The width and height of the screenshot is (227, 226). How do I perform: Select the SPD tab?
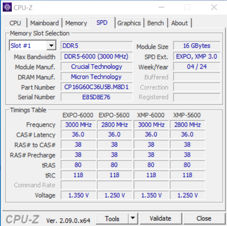click(102, 22)
